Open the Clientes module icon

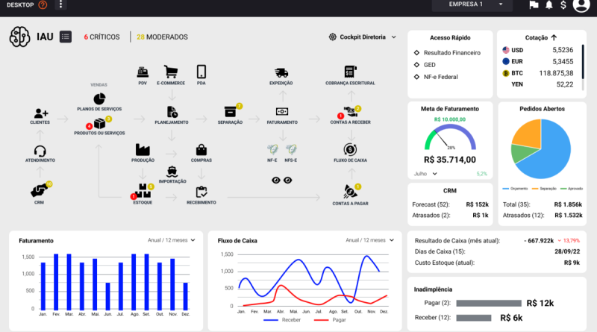coord(41,113)
